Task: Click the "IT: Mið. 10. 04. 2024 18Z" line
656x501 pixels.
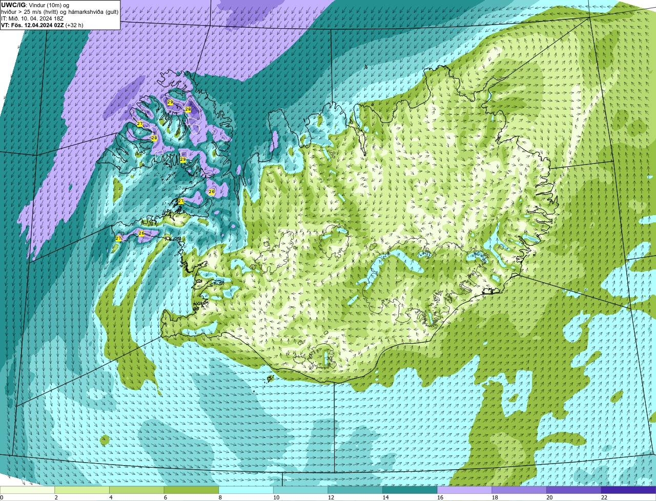Action: pyautogui.click(x=32, y=18)
